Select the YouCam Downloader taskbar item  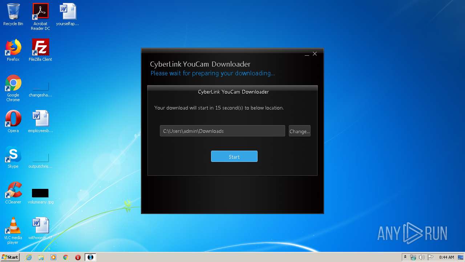[x=90, y=257]
